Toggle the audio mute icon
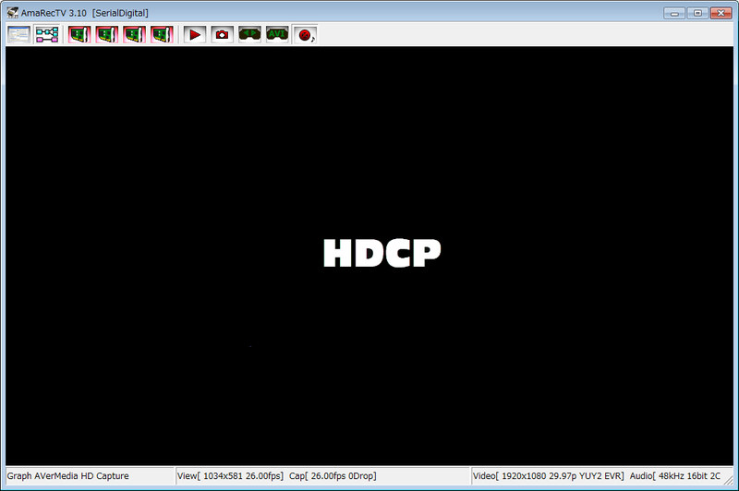The width and height of the screenshot is (739, 491). click(306, 34)
